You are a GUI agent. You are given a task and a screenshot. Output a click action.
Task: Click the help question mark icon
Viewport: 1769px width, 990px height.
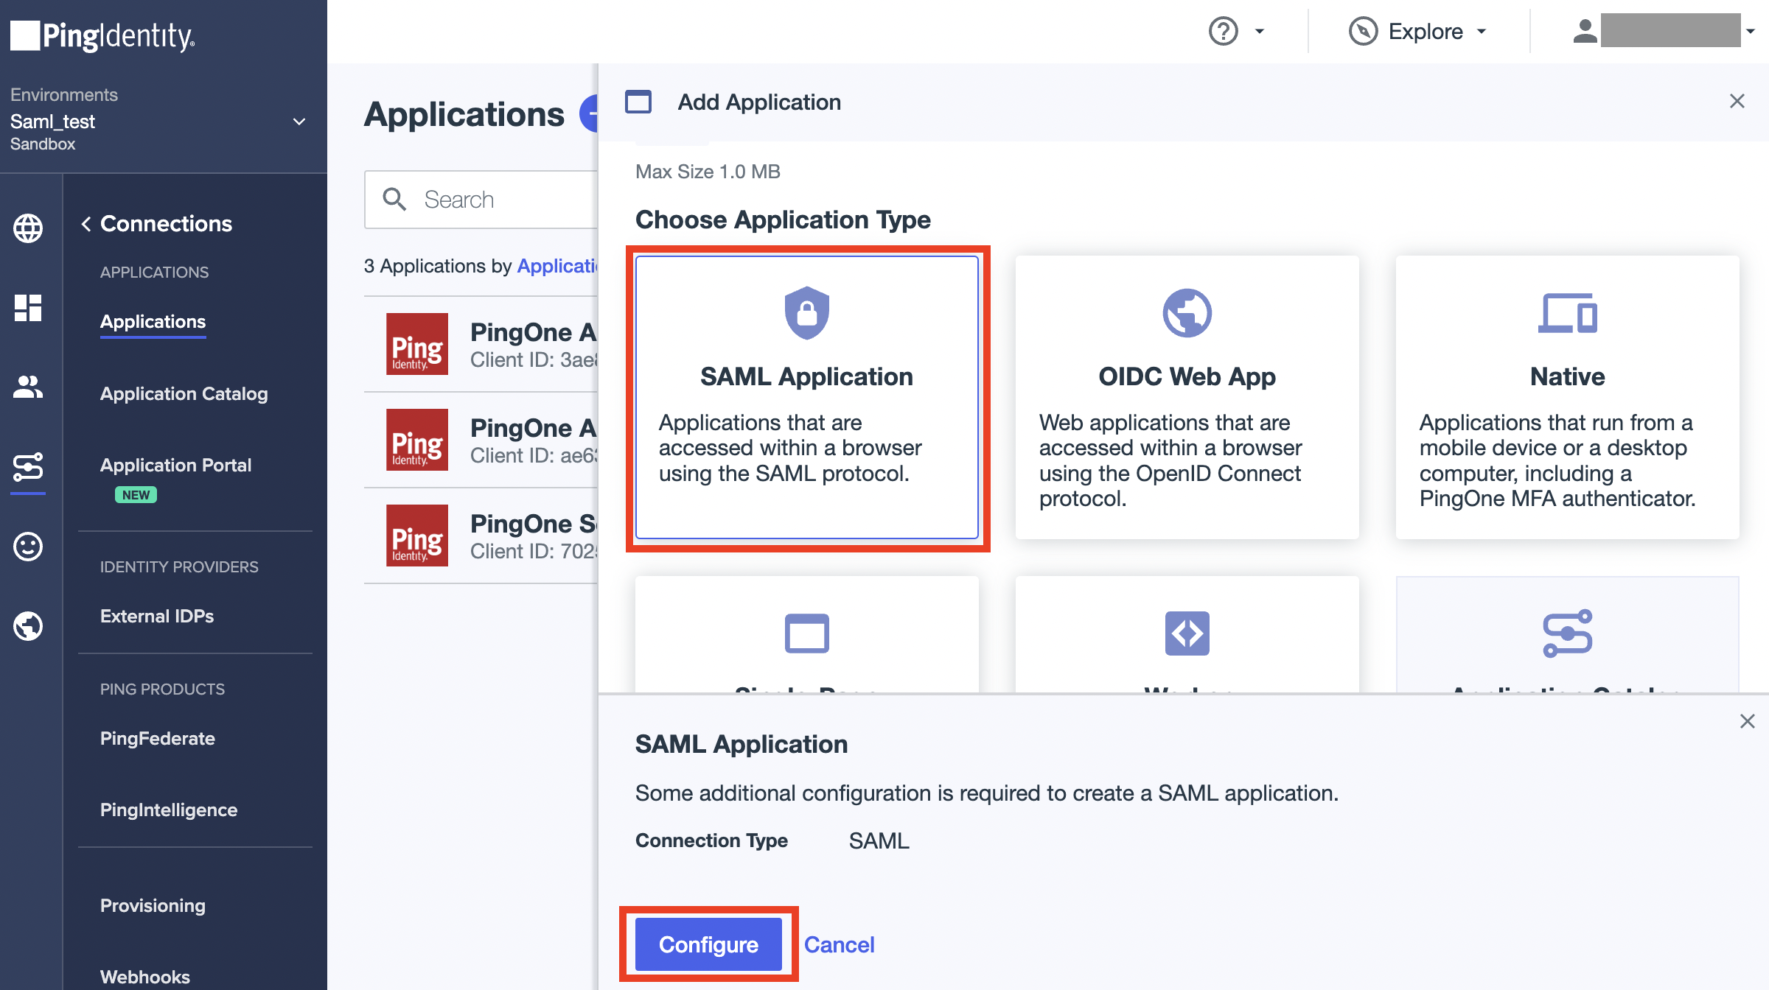coord(1224,31)
